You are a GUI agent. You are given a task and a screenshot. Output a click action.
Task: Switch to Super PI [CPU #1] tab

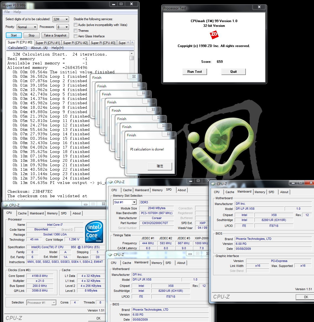click(x=48, y=43)
